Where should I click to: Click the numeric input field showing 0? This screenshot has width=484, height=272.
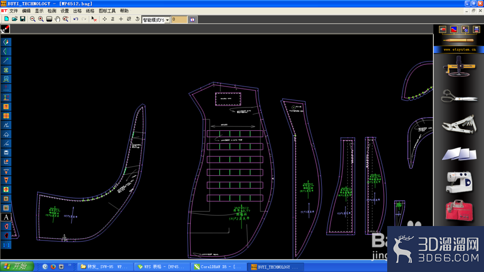pos(179,19)
